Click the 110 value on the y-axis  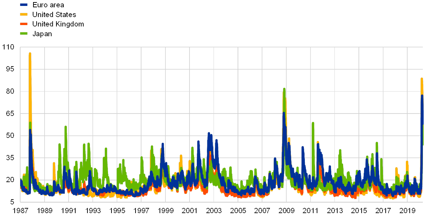coord(9,47)
